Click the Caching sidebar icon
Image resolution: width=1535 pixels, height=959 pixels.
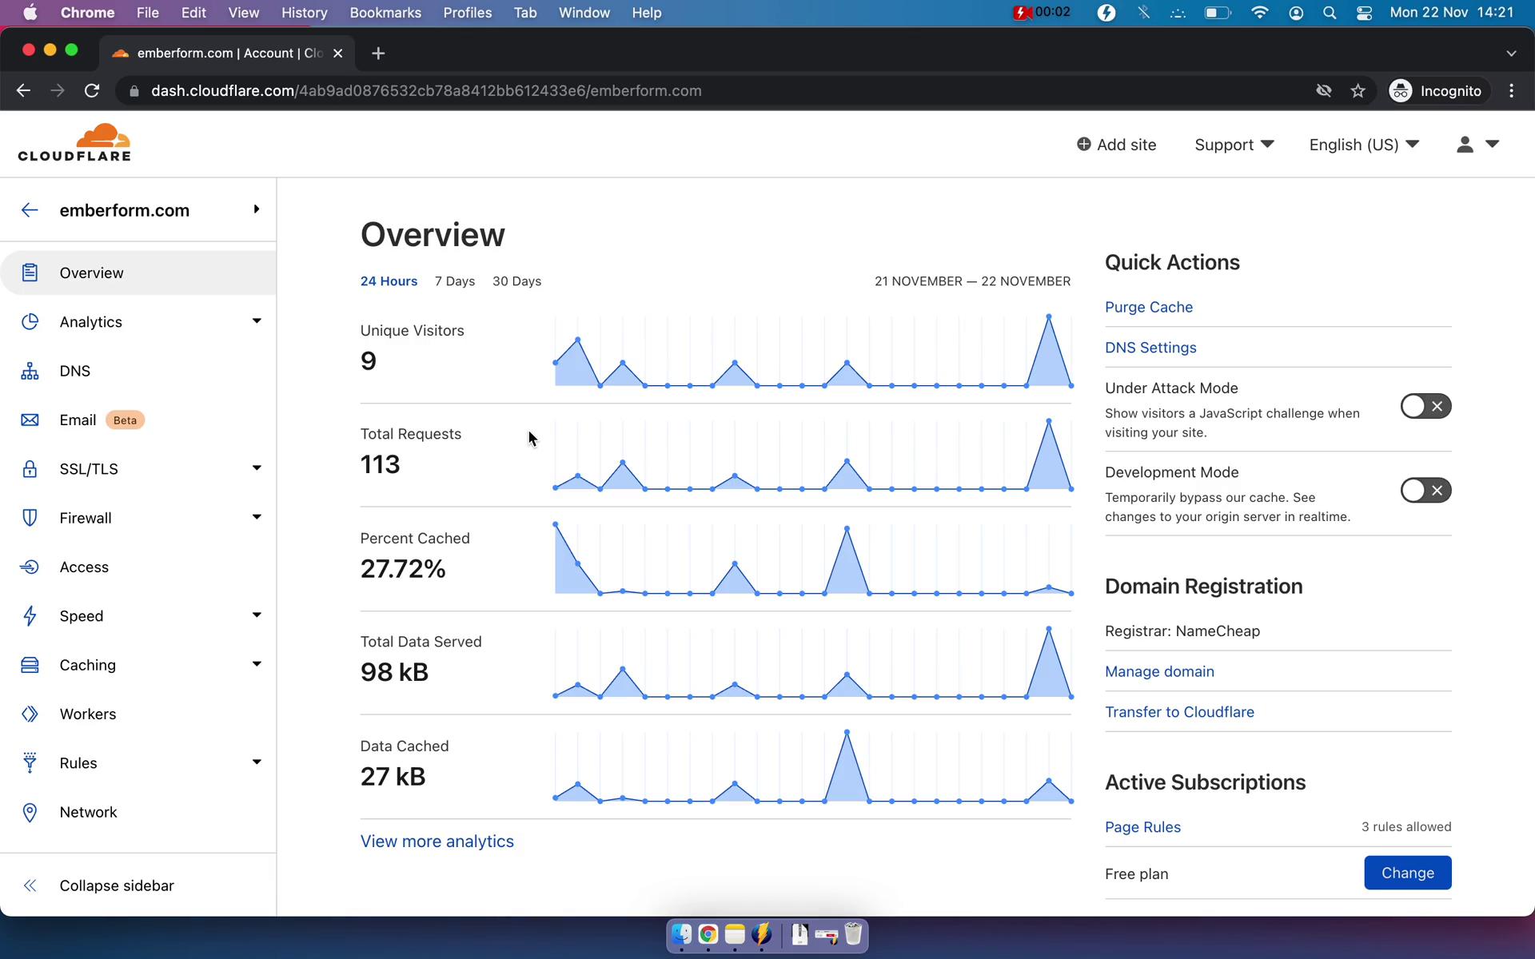tap(30, 664)
